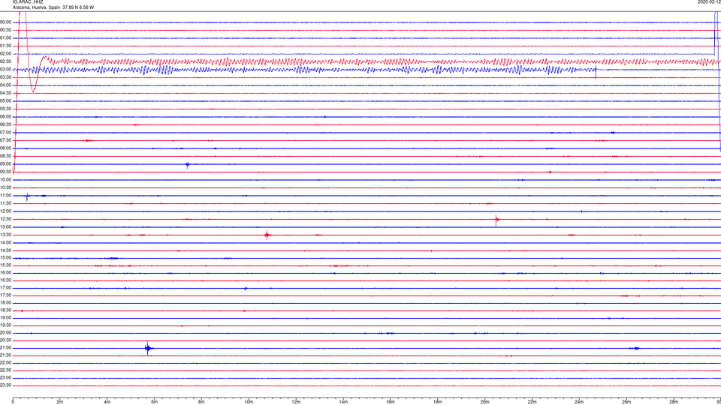Select the 17:00 row label
The height and width of the screenshot is (405, 721).
pos(5,288)
